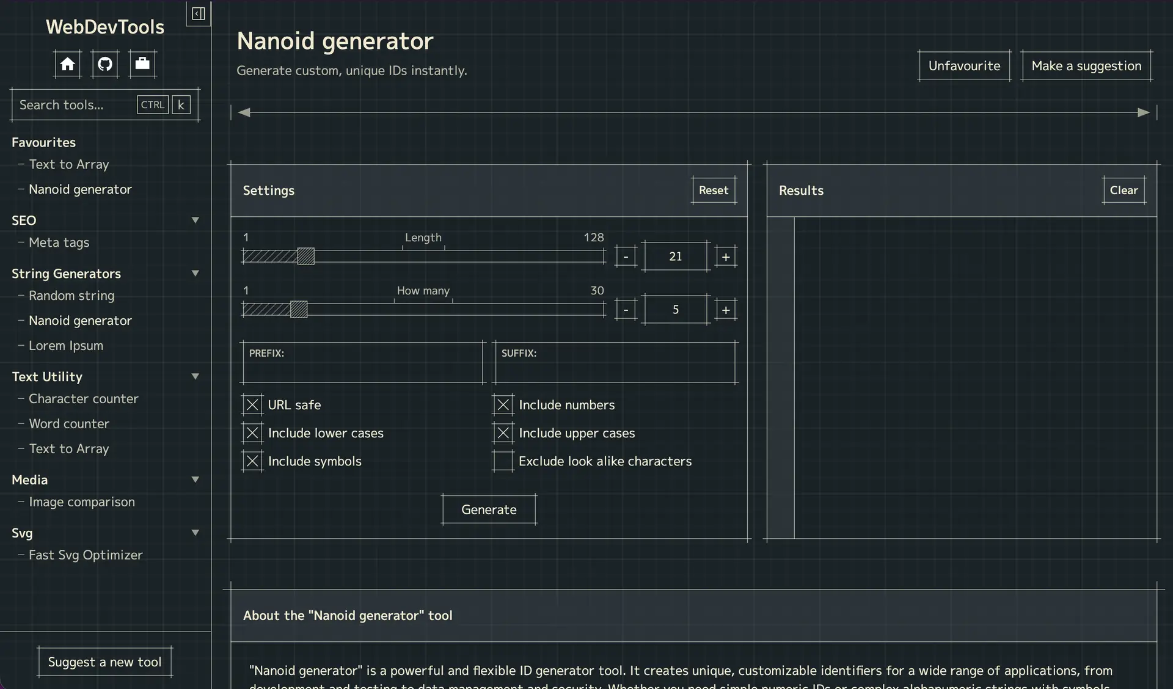1173x689 pixels.
Task: Open the GitHub icon link
Action: [x=104, y=64]
